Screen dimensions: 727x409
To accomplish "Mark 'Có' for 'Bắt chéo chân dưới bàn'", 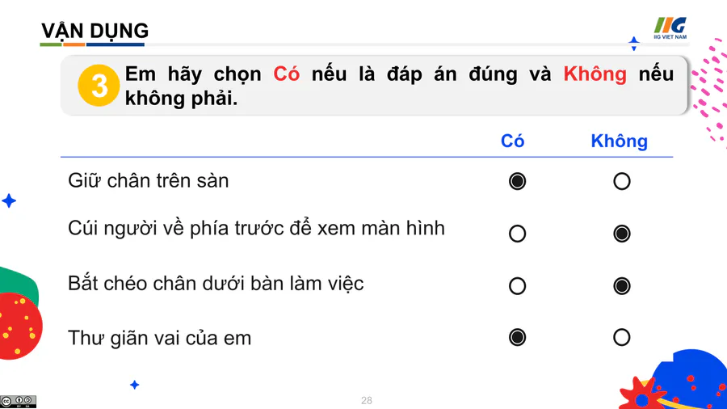I will point(518,286).
